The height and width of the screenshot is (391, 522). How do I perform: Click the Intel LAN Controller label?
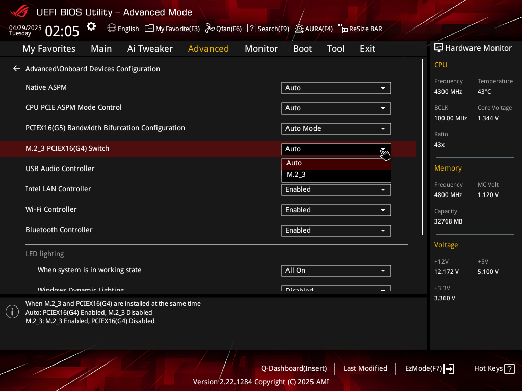pos(58,189)
